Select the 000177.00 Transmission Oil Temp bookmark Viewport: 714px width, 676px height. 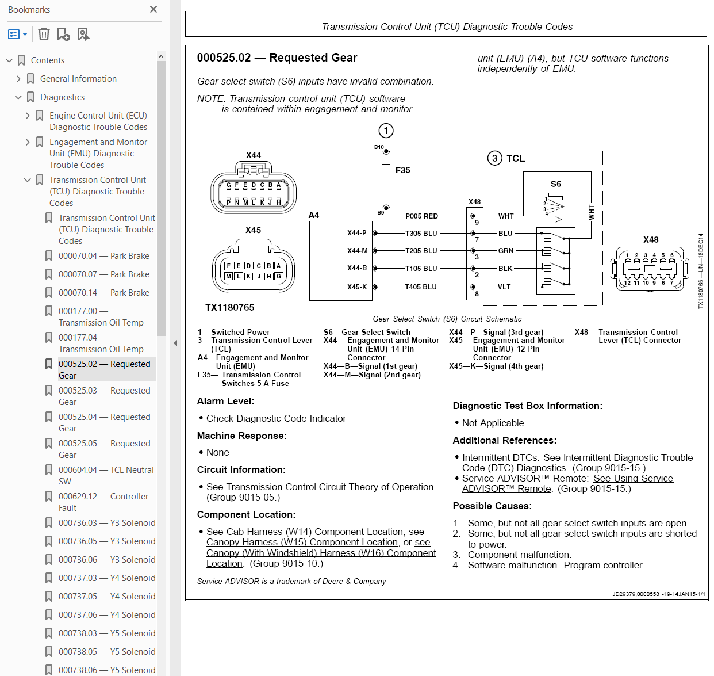click(x=101, y=317)
